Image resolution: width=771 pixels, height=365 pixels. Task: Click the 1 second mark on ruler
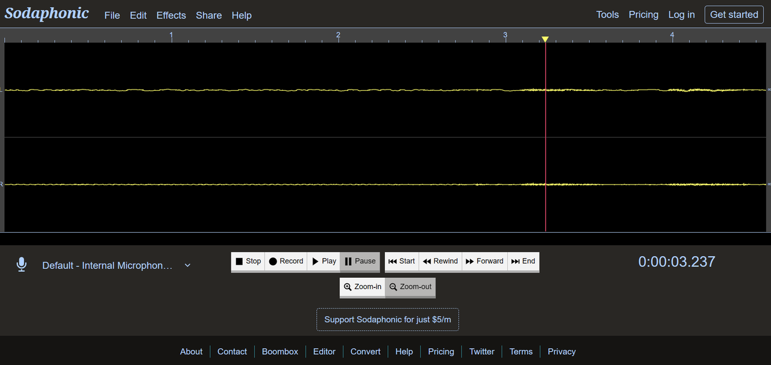pyautogui.click(x=171, y=36)
